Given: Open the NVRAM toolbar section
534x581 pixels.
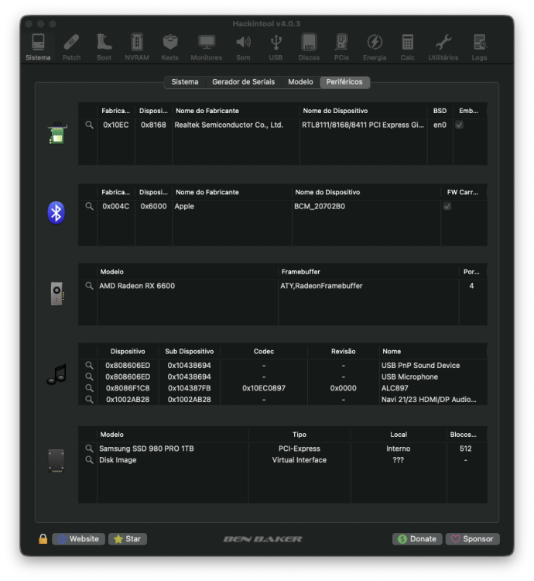Looking at the screenshot, I should pos(137,47).
